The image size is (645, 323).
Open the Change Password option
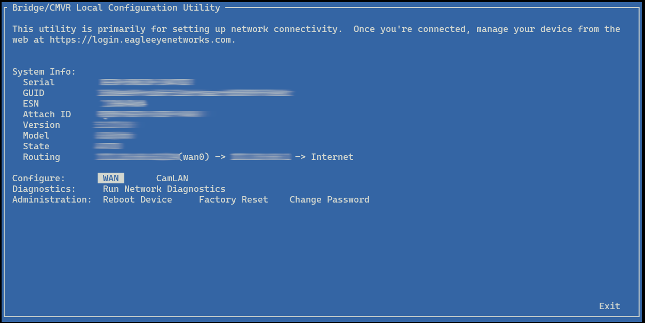[330, 199]
